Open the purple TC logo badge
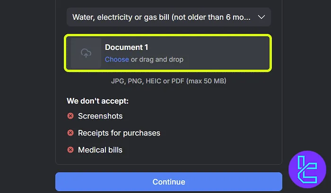331x193 pixels. tap(307, 169)
